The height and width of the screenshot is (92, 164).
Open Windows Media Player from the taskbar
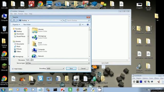point(18,90)
